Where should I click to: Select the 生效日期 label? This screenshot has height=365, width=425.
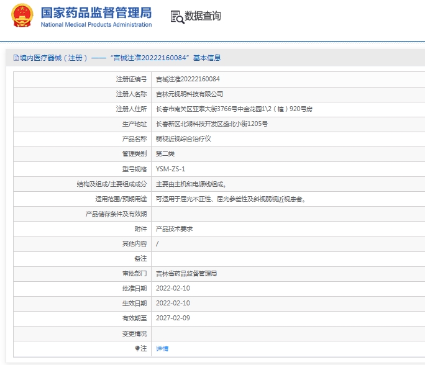click(134, 304)
